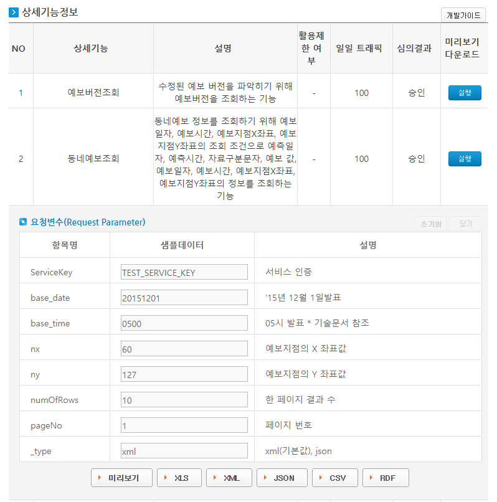
Task: Click the base_time parameter label
Action: (50, 323)
